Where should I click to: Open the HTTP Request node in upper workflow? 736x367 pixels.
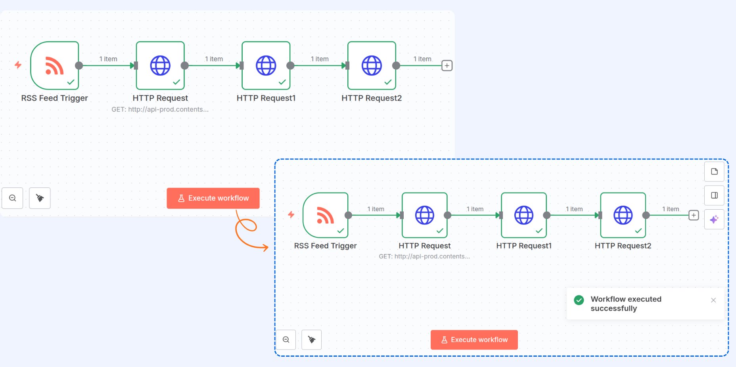(160, 65)
